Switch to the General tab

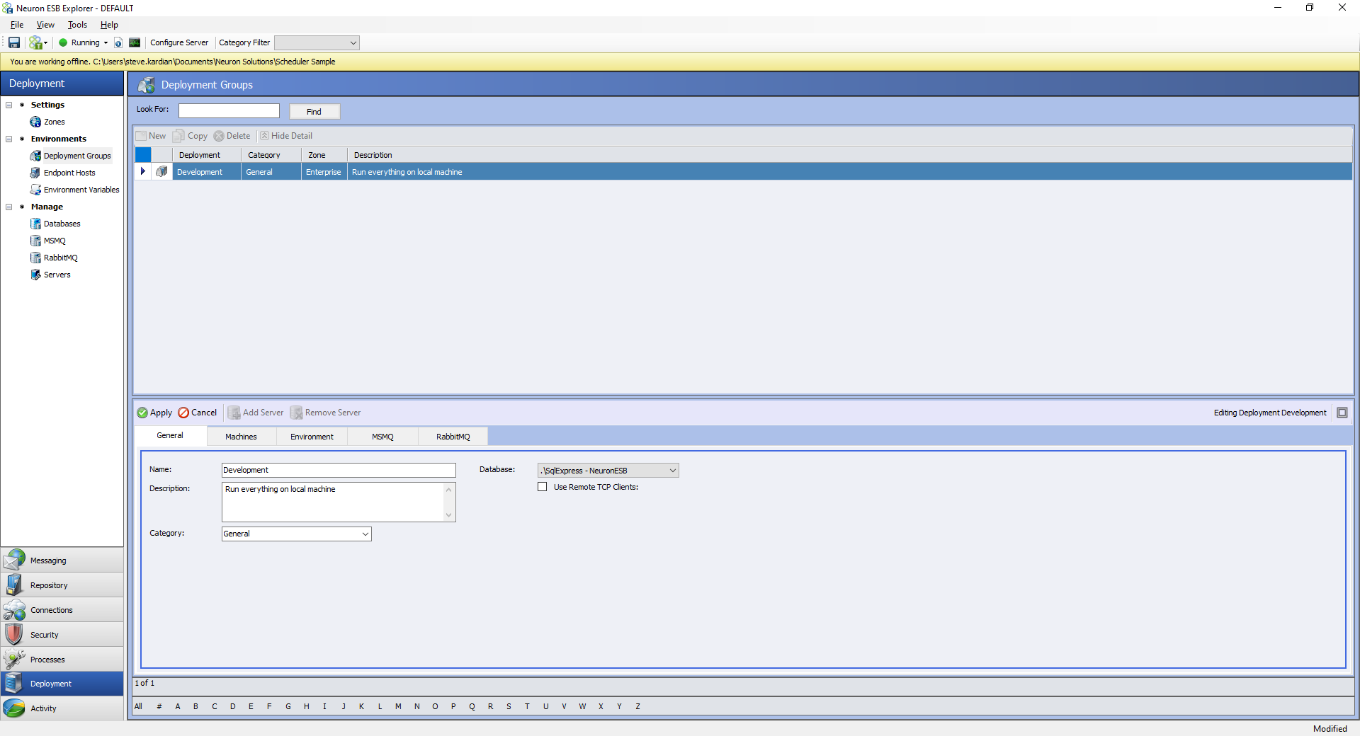click(x=170, y=436)
